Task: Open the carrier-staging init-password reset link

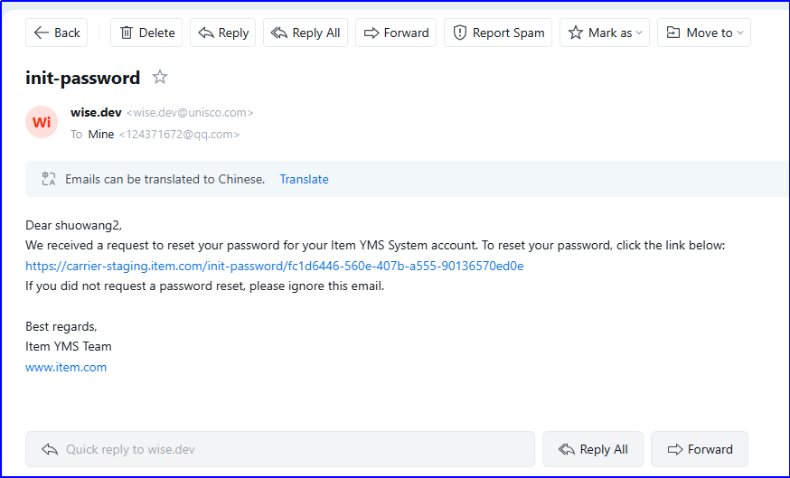Action: [274, 266]
